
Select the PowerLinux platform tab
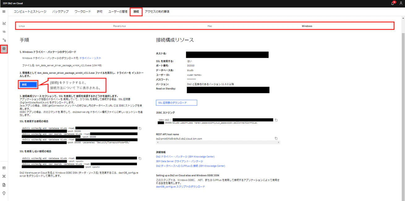tap(119, 26)
